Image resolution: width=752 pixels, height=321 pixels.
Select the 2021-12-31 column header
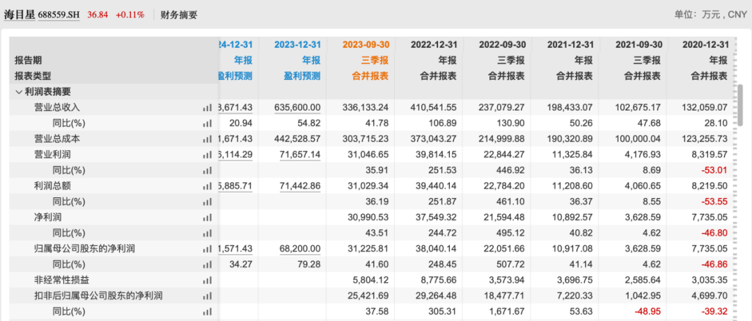pos(570,44)
